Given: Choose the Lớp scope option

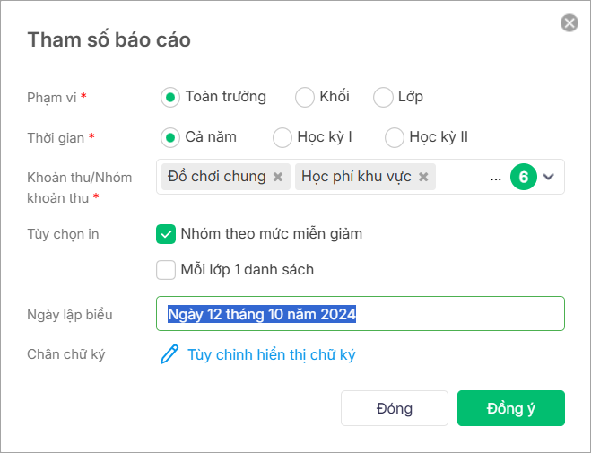Looking at the screenshot, I should [x=383, y=97].
